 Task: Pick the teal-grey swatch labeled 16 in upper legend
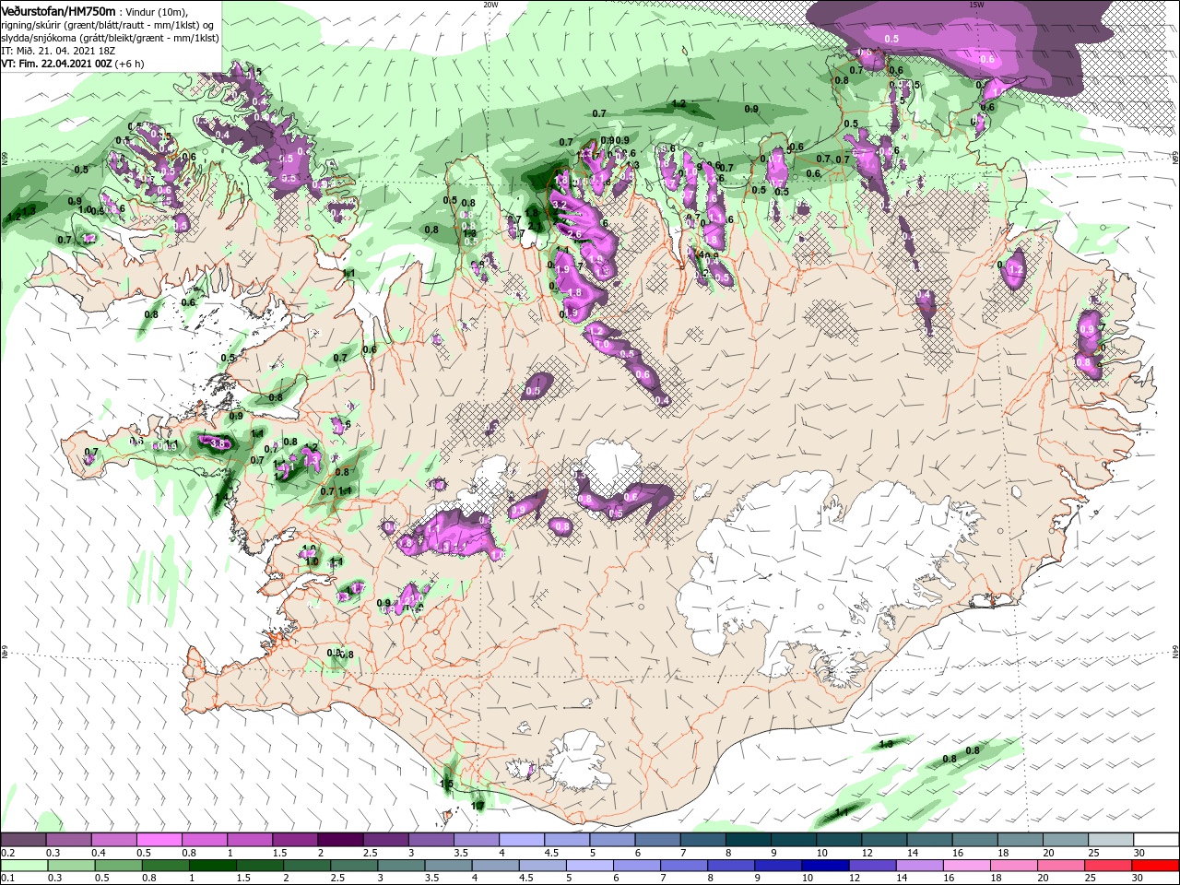coord(975,841)
